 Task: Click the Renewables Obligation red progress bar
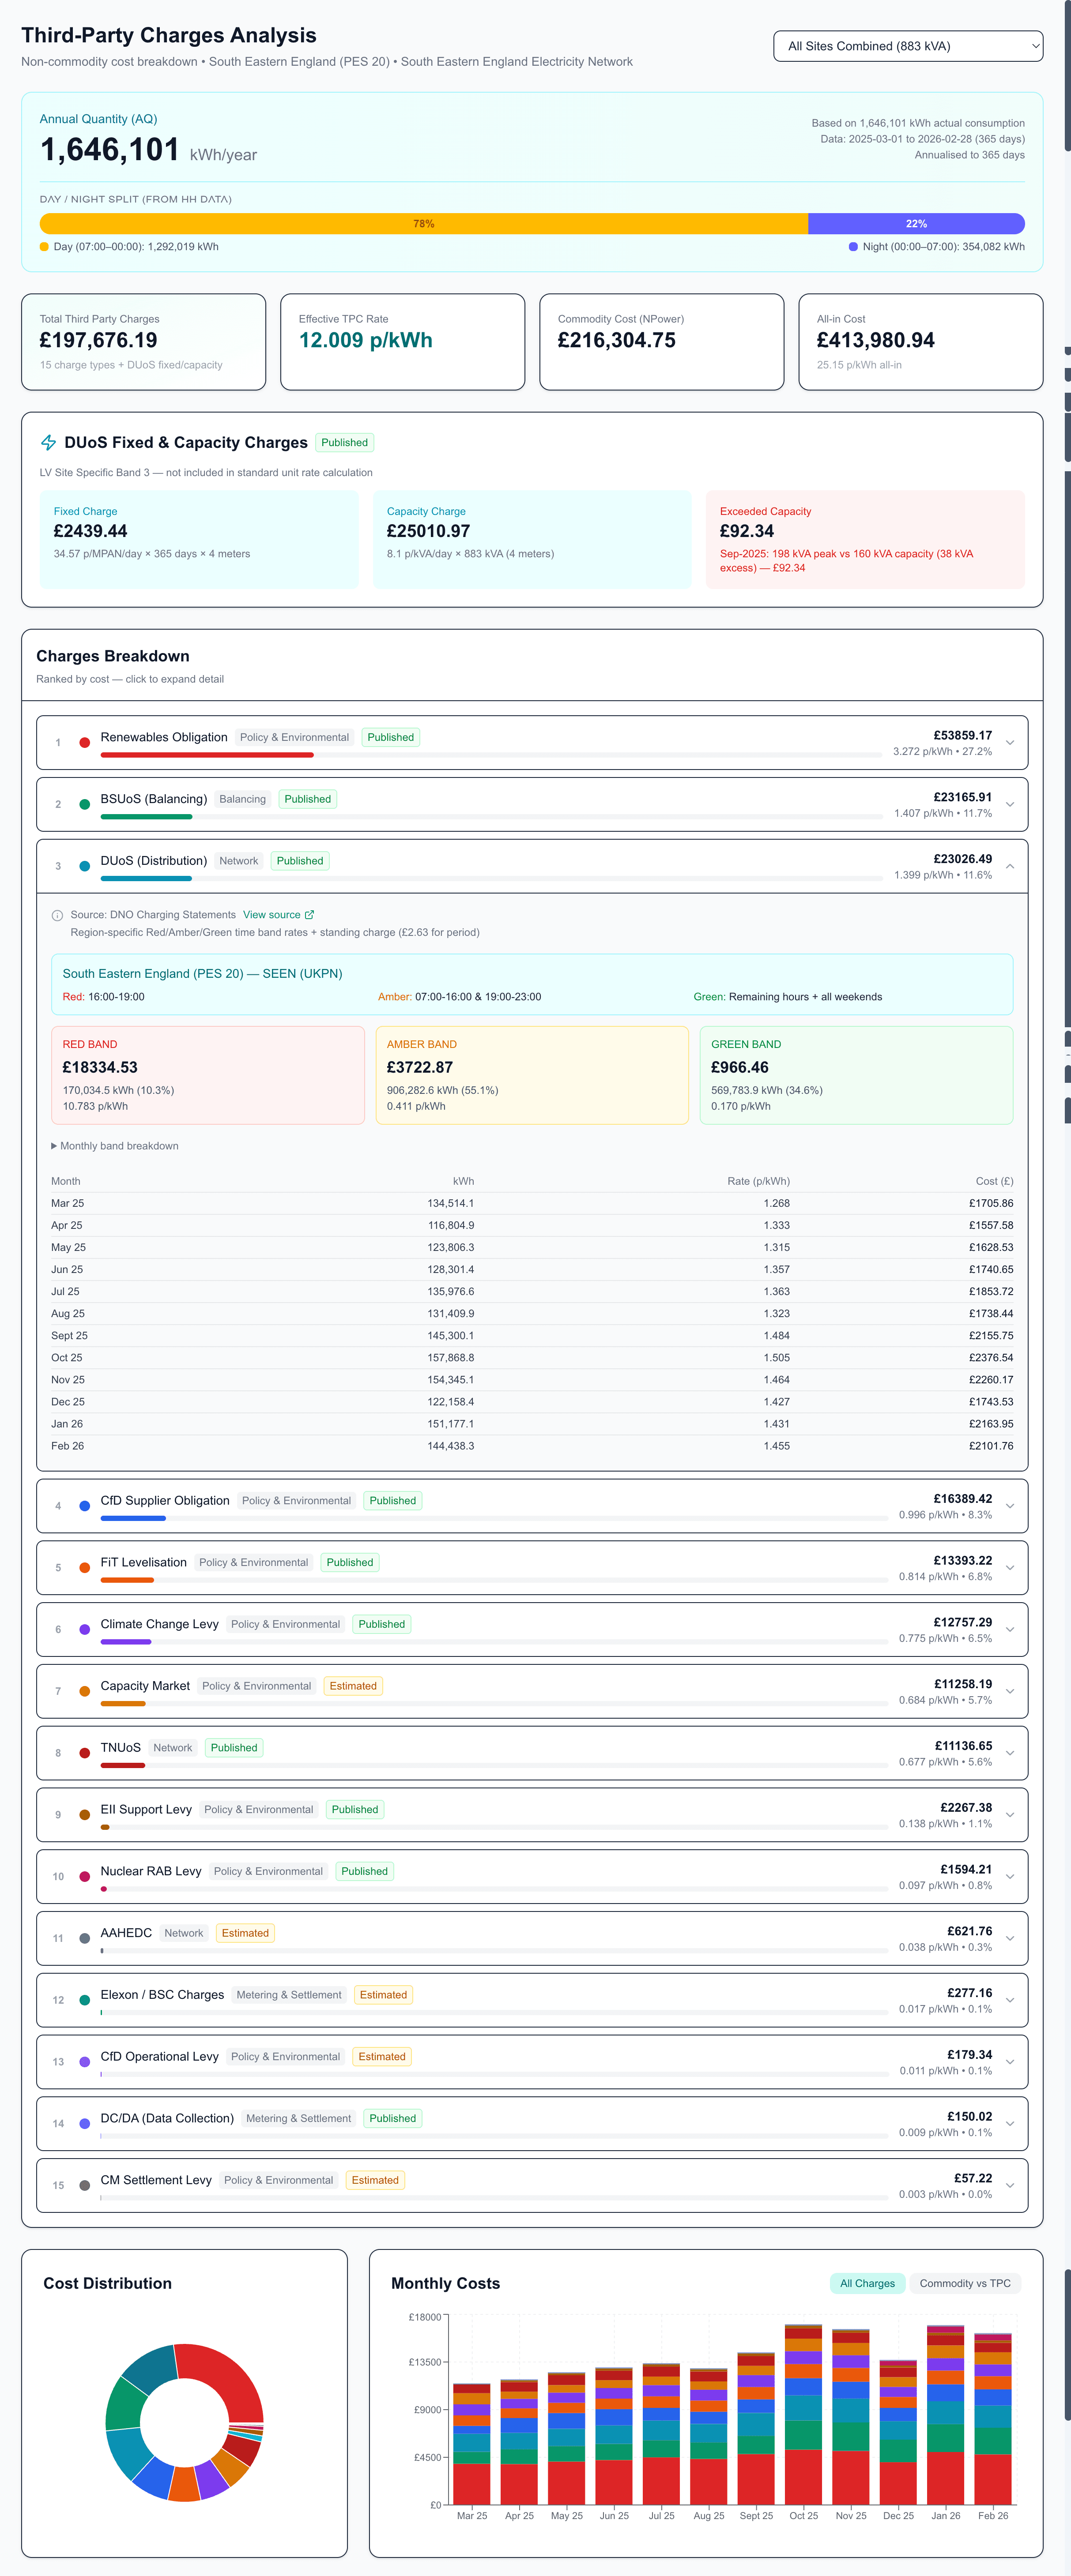click(207, 755)
